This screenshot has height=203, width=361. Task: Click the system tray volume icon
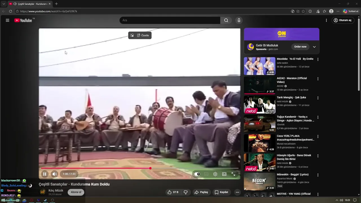pos(342,200)
